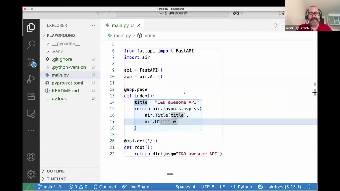Open the Run and Debug view
The width and height of the screenshot is (340, 191).
[x=31, y=79]
